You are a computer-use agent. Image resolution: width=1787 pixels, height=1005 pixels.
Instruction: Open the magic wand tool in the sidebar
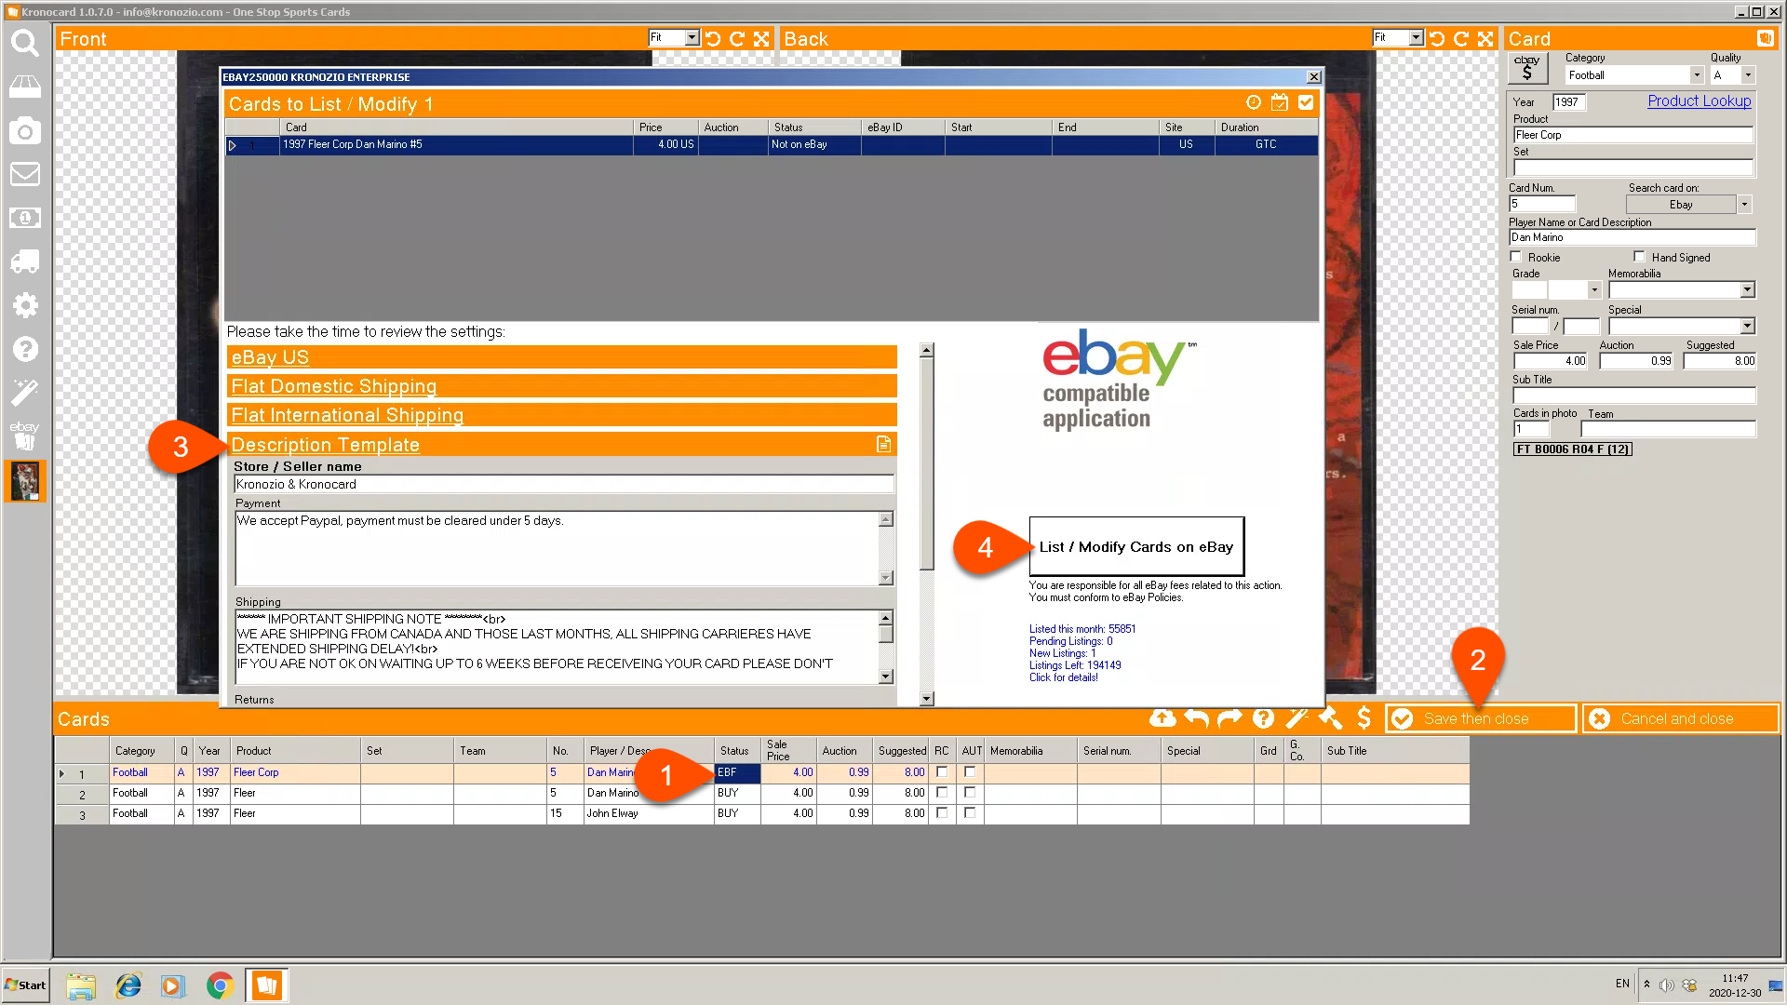tap(25, 392)
